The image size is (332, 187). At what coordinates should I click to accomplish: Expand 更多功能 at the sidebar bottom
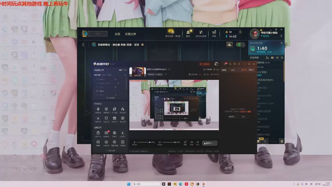pyautogui.click(x=110, y=151)
